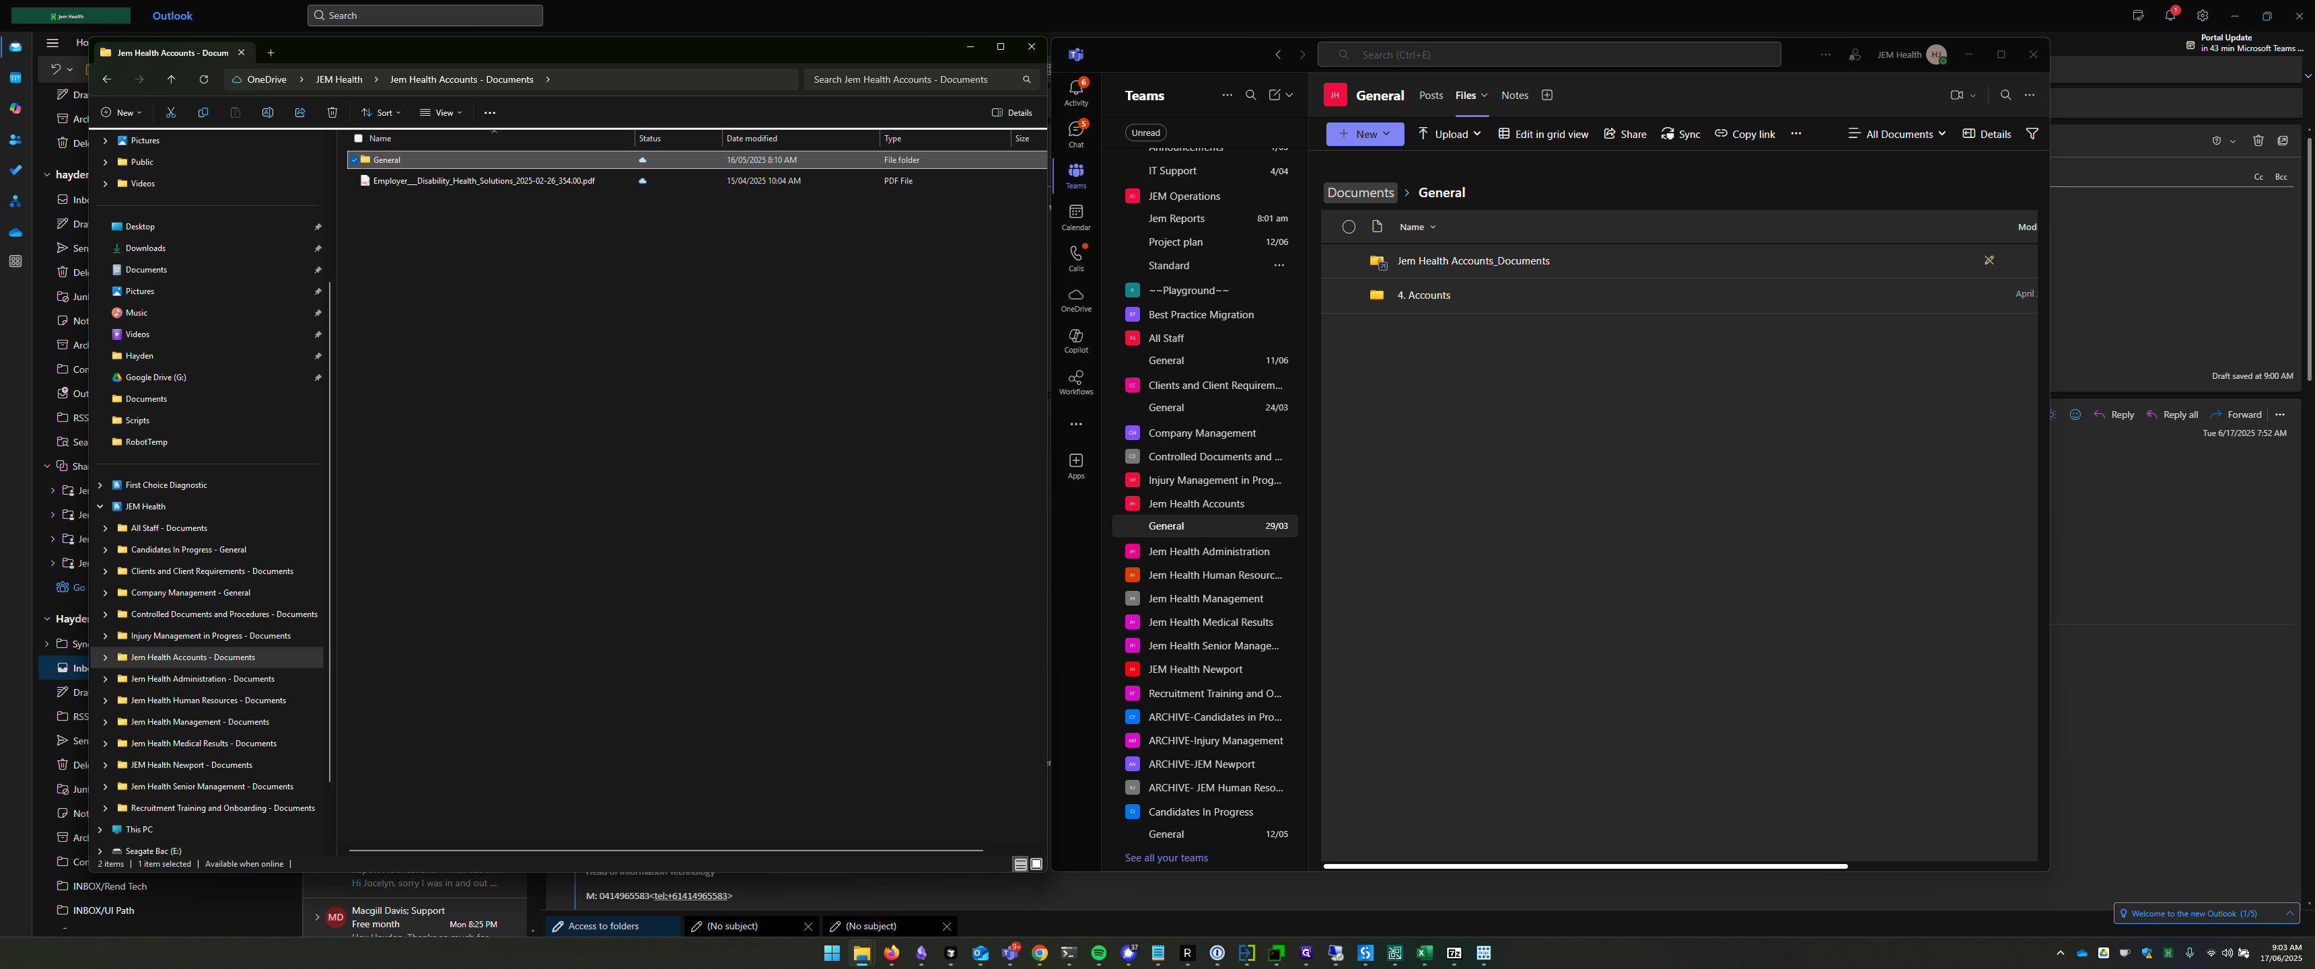Switch to details list view in File Explorer

click(x=1020, y=864)
